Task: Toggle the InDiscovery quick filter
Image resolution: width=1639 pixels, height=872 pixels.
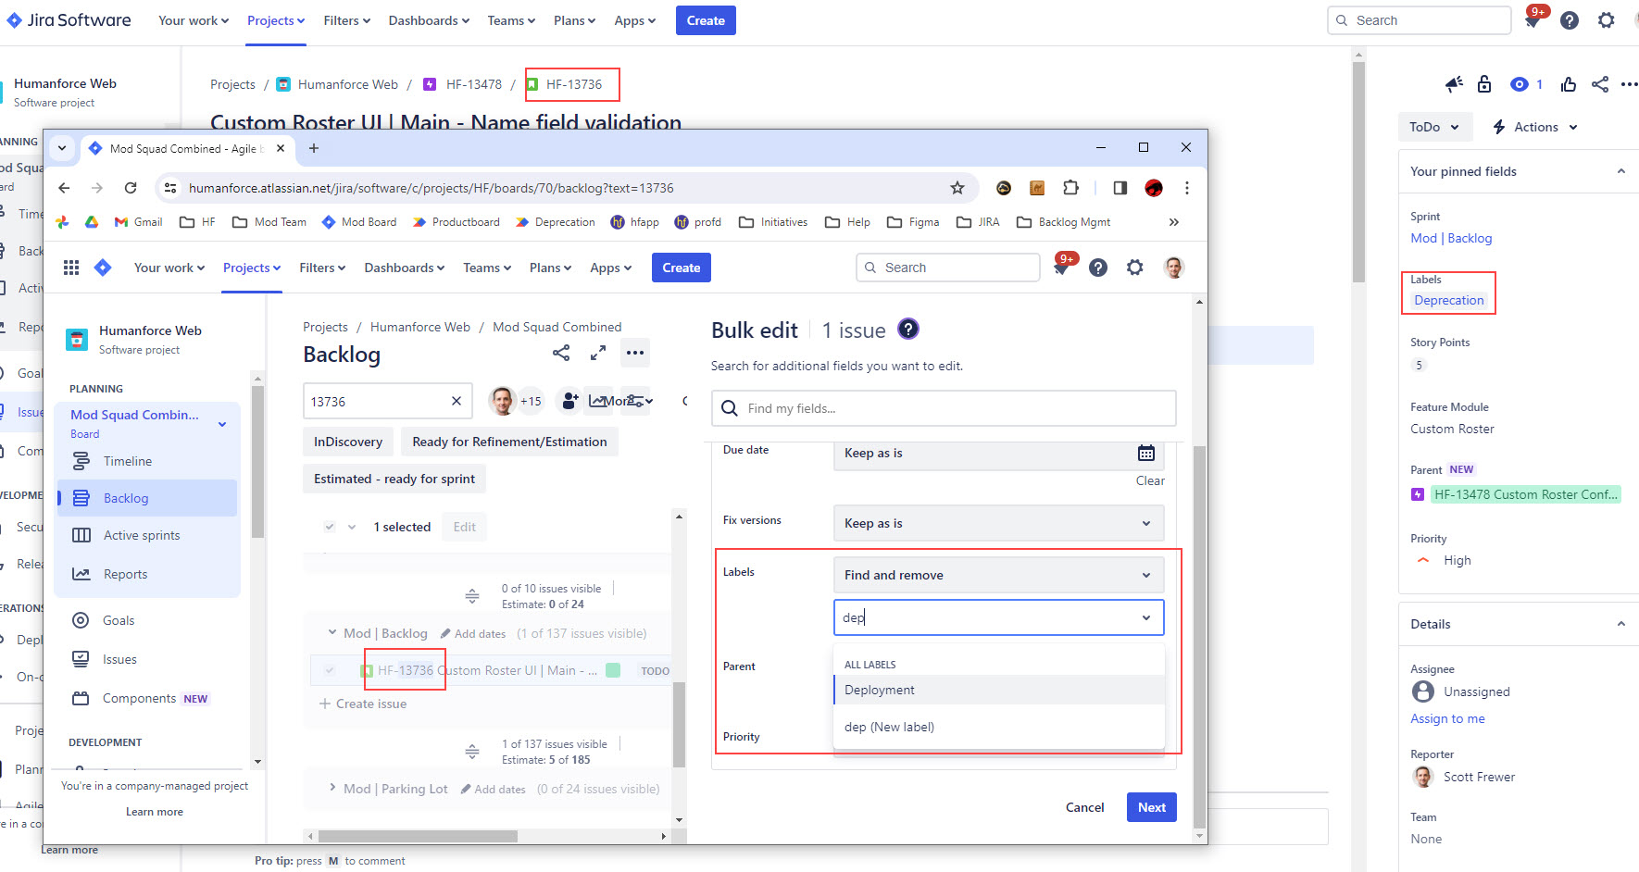Action: (348, 442)
